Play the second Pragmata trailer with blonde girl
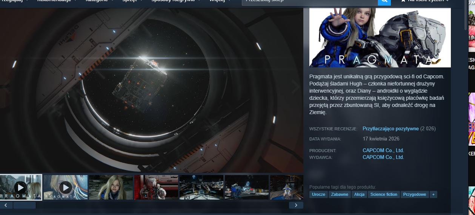The height and width of the screenshot is (215, 475). pos(66,187)
